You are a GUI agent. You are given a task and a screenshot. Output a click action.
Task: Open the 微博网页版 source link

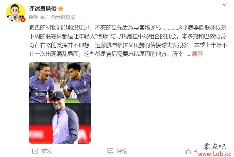[x=63, y=17]
